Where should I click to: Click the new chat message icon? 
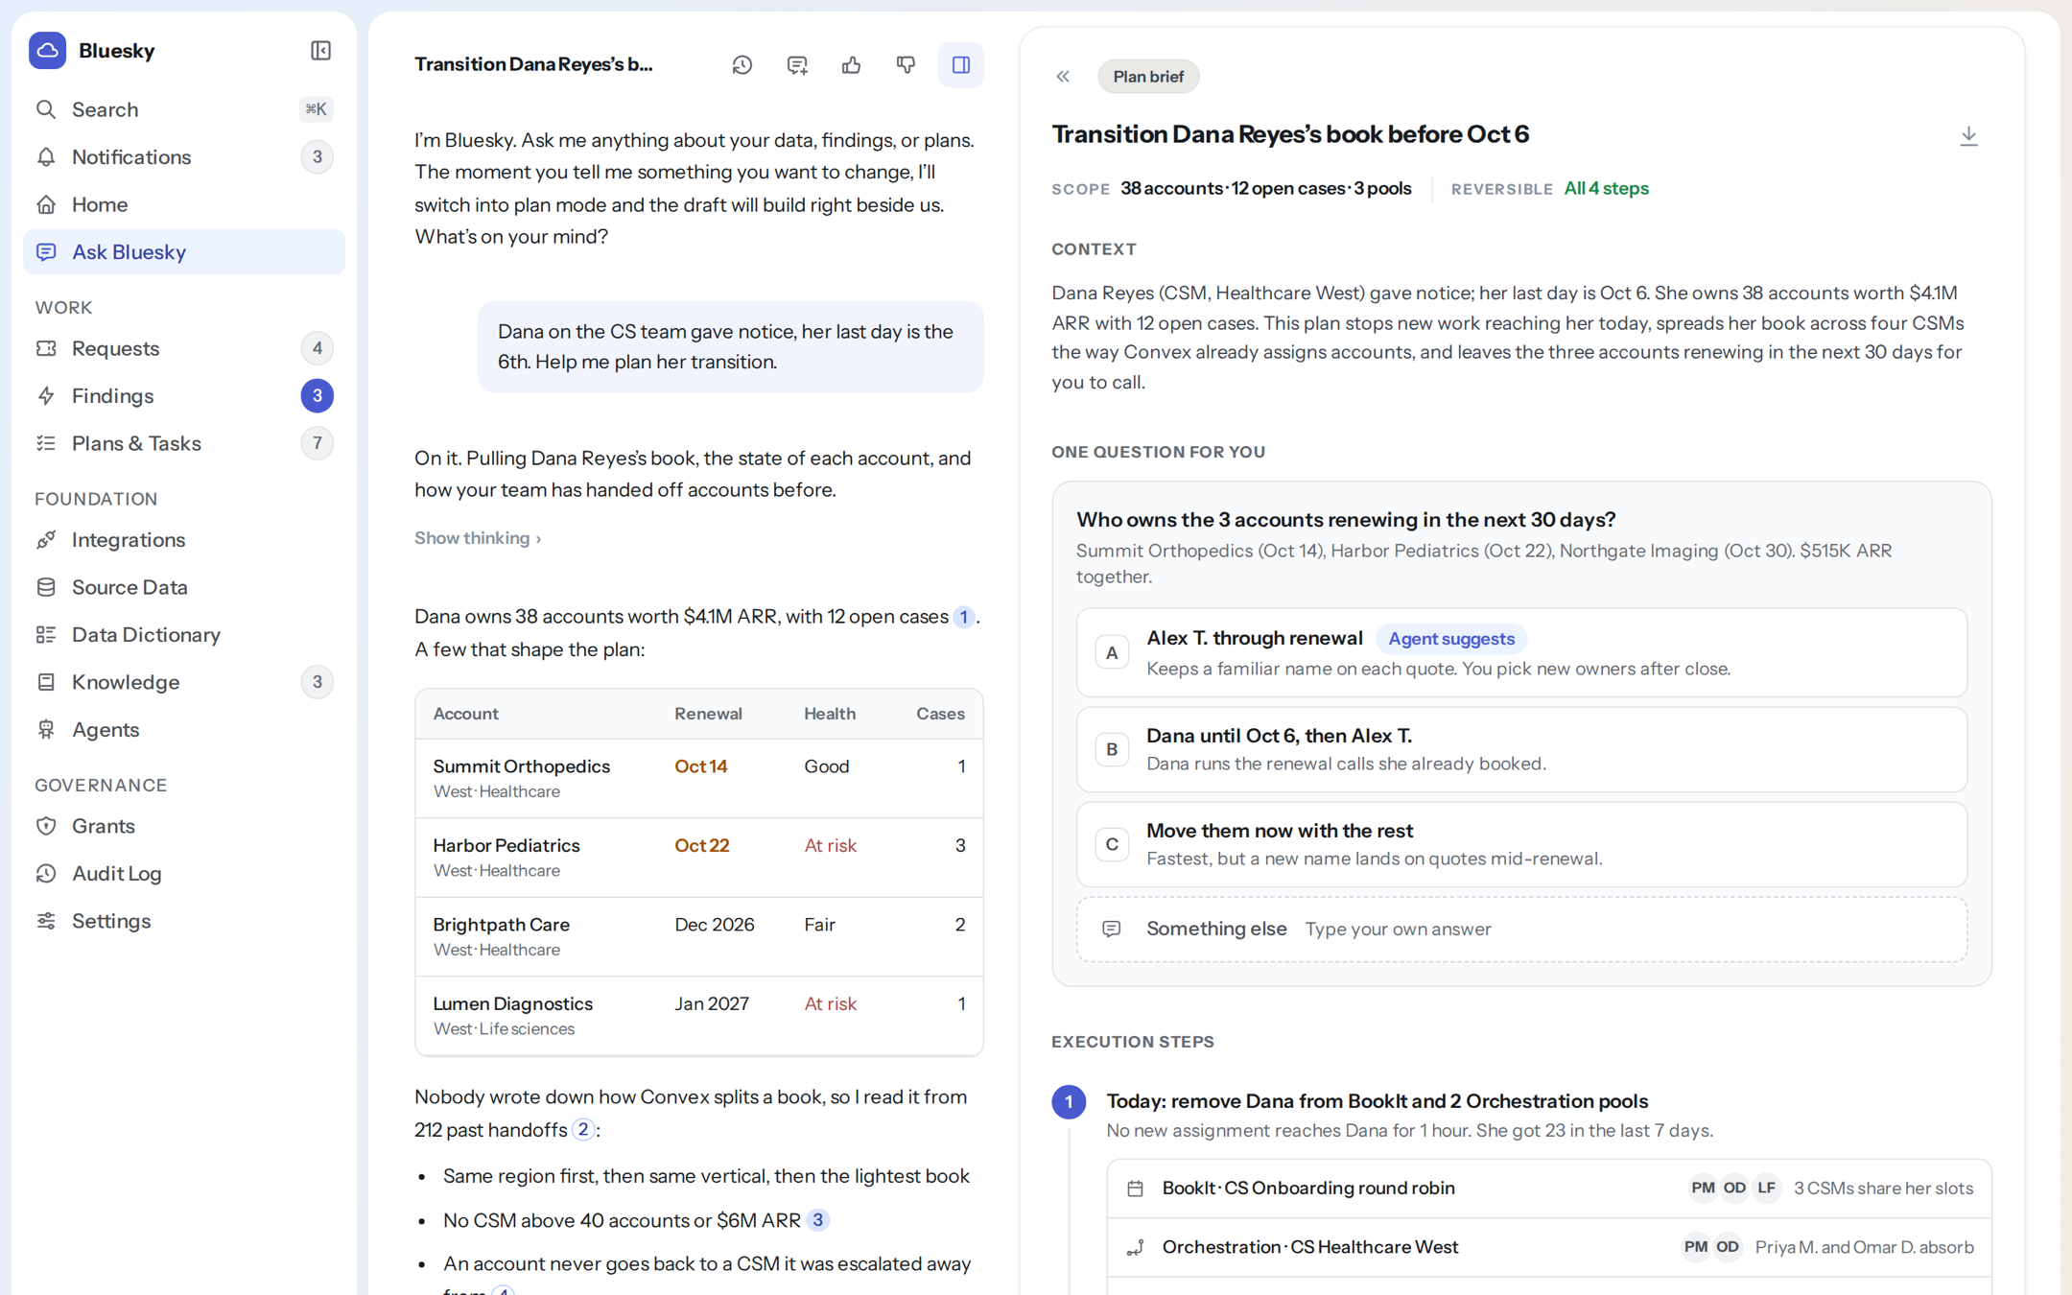[x=796, y=65]
